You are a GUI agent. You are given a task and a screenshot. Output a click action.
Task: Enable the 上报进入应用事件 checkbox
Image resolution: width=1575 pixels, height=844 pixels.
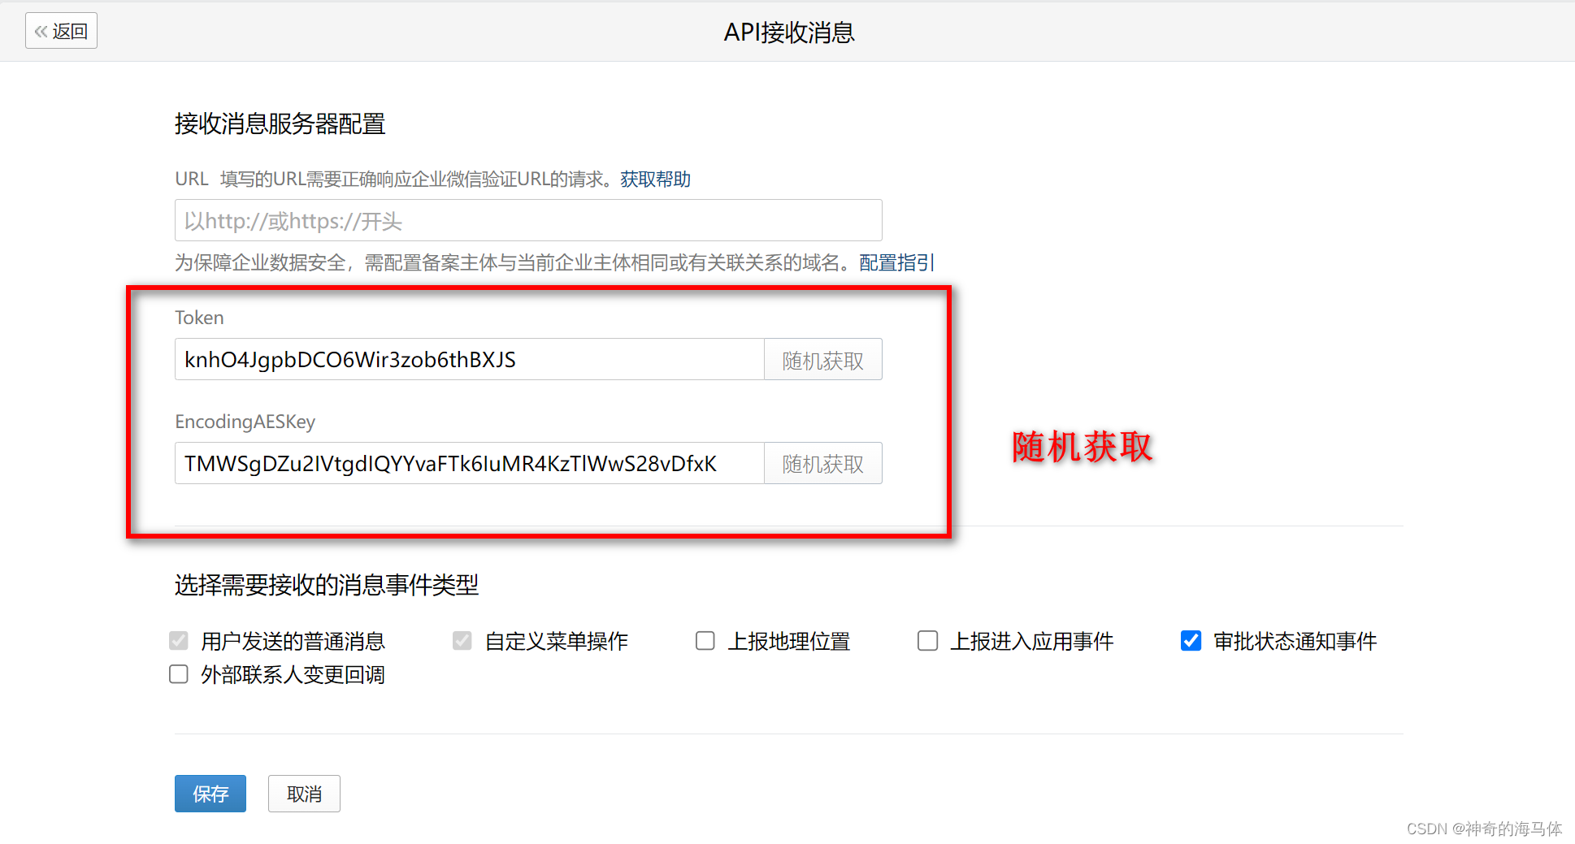coord(926,641)
